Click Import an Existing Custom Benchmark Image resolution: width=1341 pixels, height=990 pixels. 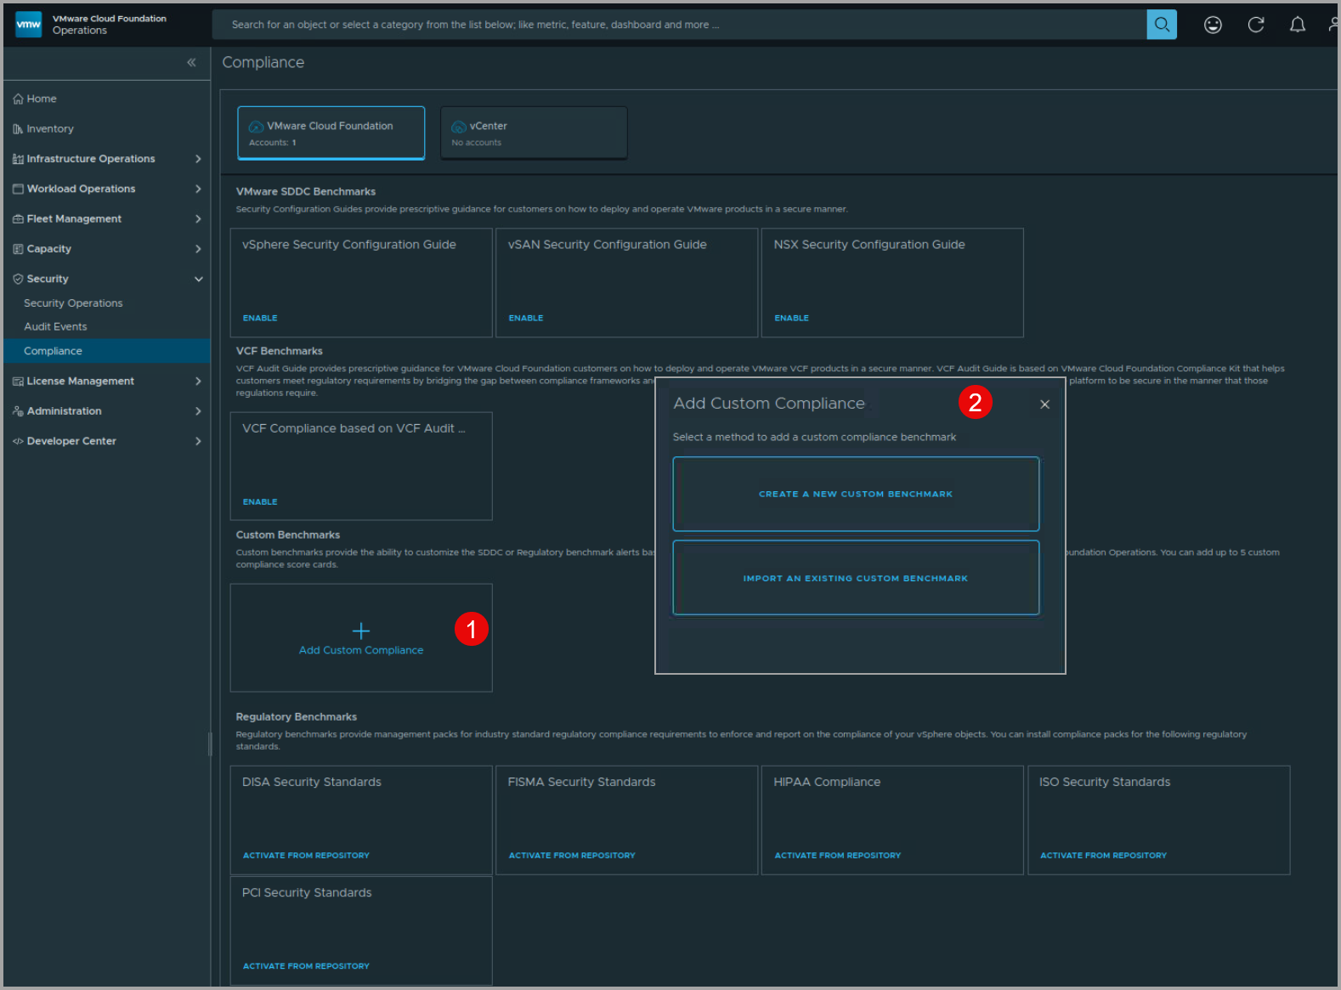click(x=856, y=578)
